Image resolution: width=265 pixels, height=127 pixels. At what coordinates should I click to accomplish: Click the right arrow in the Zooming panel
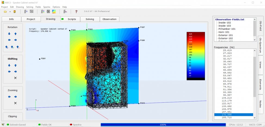tap(15, 97)
